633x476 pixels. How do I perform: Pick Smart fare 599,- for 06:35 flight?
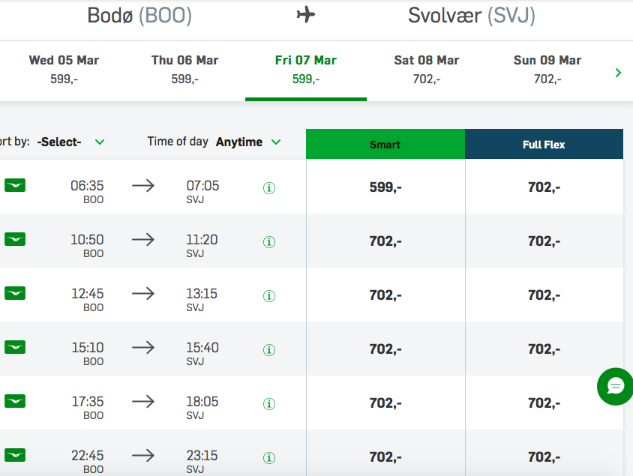coord(385,187)
